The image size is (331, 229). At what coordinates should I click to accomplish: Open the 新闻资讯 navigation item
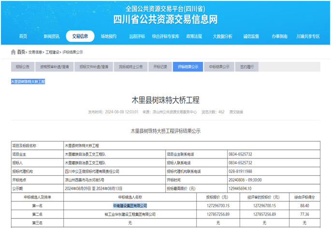pyautogui.click(x=52, y=36)
